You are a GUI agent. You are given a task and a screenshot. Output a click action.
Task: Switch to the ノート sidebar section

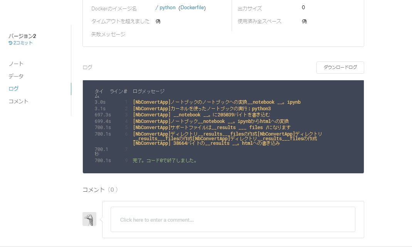point(15,63)
